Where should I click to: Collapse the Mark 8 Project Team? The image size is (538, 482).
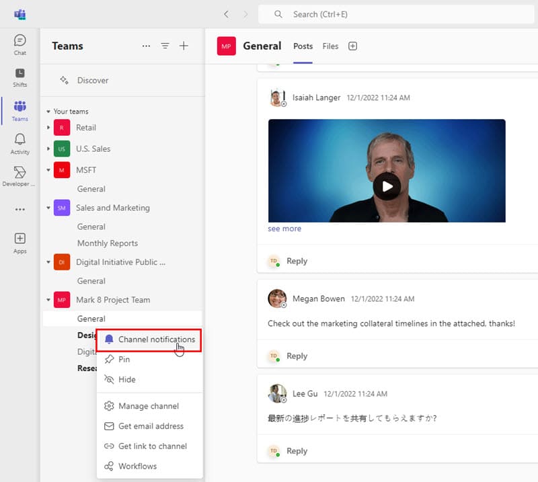point(48,300)
